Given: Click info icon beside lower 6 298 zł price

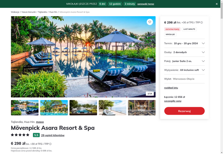Looking at the screenshot, I should pos(50,144).
